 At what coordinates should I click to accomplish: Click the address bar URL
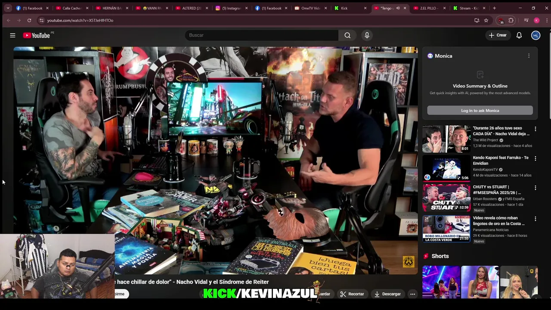pyautogui.click(x=80, y=20)
